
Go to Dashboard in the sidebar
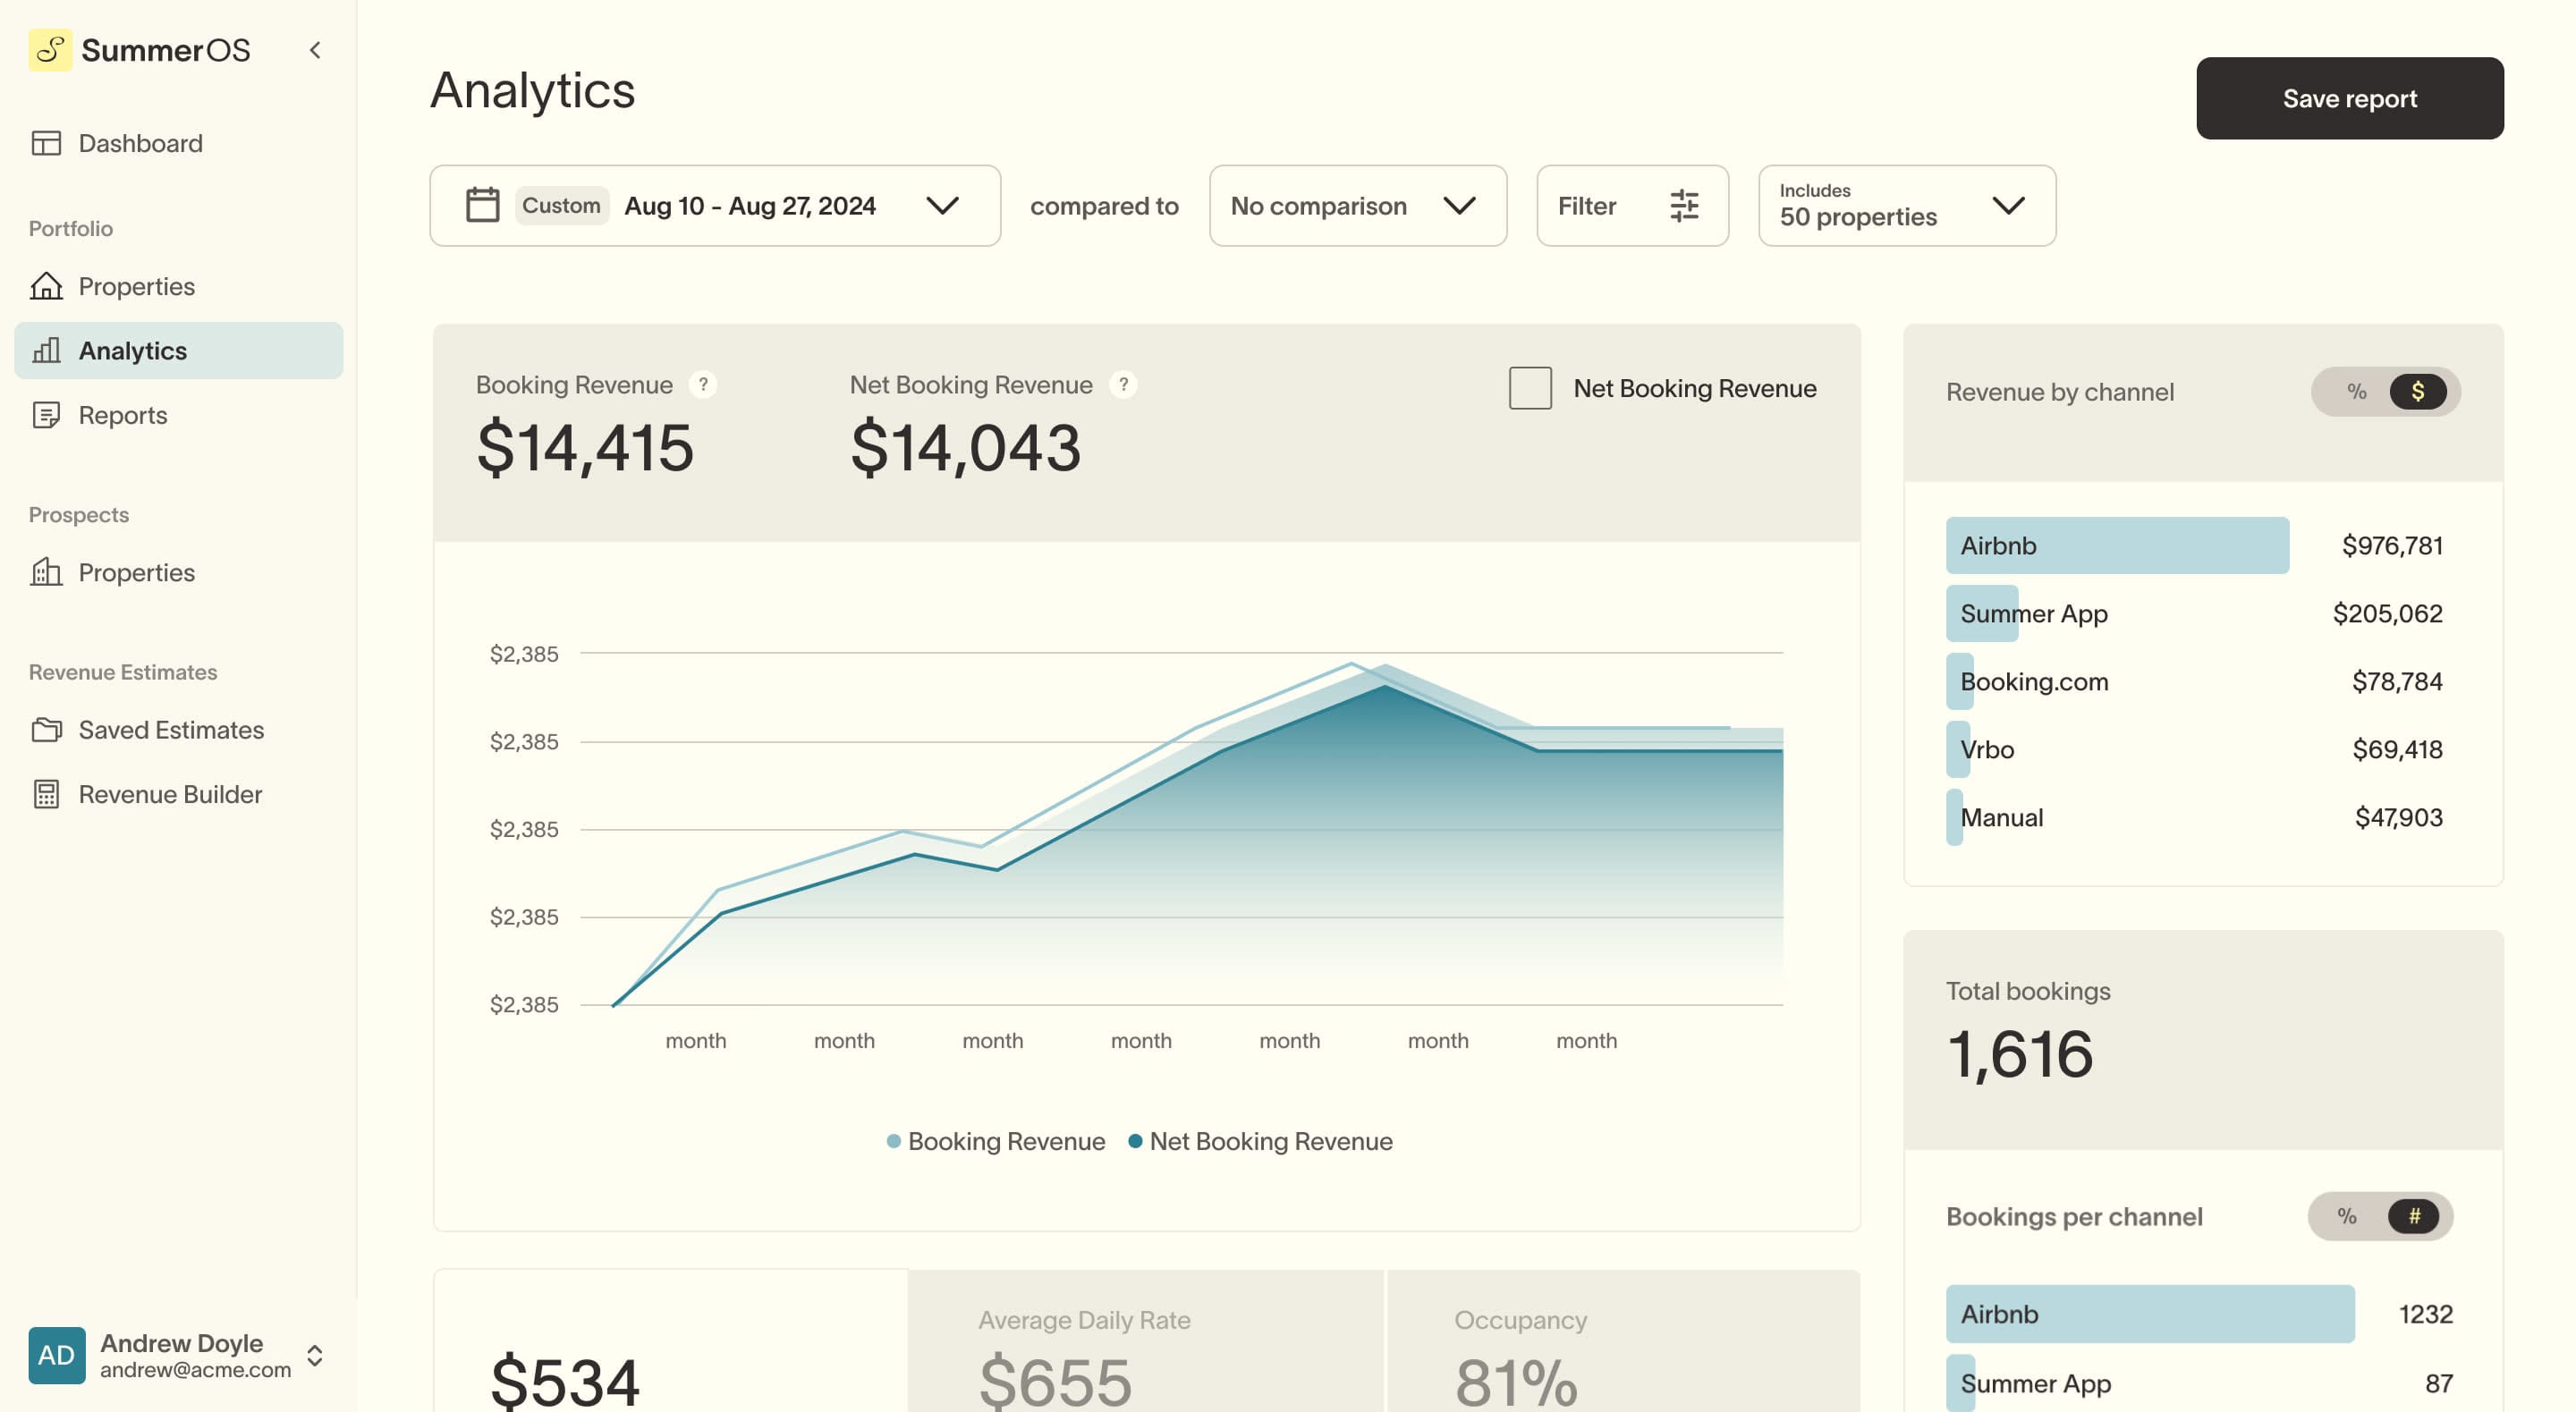click(x=140, y=143)
